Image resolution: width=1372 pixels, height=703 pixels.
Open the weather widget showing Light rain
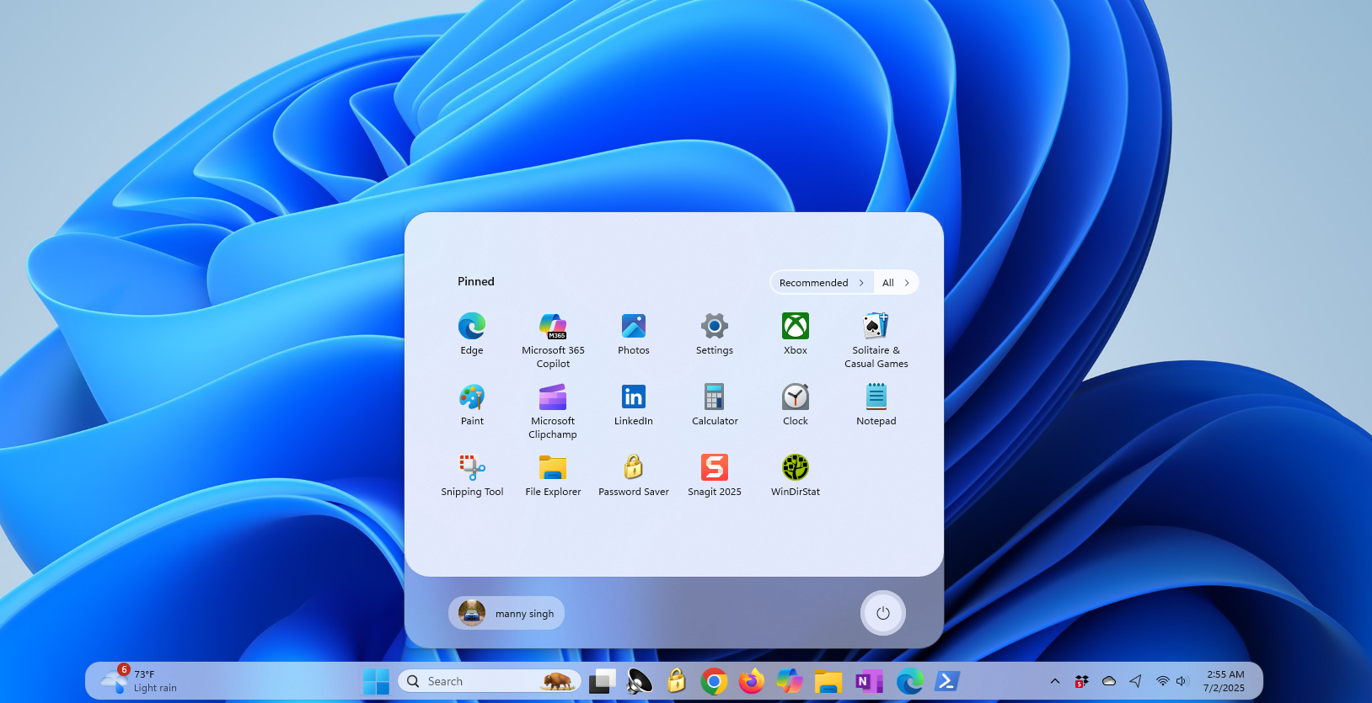[140, 681]
